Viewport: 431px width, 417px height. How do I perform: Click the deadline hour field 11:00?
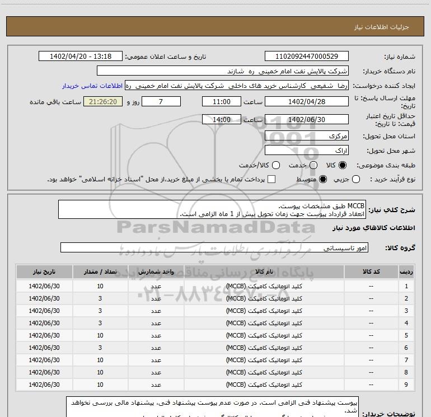pyautogui.click(x=222, y=101)
